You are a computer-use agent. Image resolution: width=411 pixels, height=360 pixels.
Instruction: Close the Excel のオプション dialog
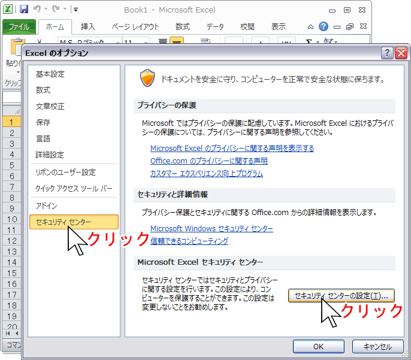(401, 53)
